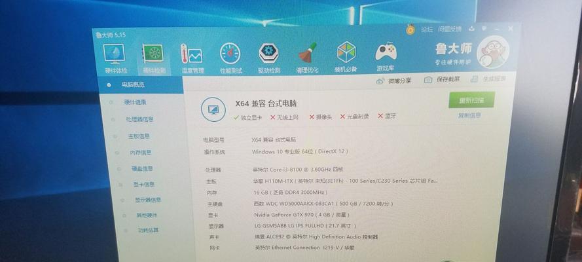Click the 生成报表 report icon
Screen dimensions: 582x262
[475, 79]
